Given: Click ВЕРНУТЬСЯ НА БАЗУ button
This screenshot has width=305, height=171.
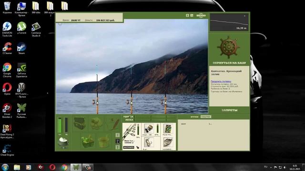Looking at the screenshot, I should [x=229, y=63].
